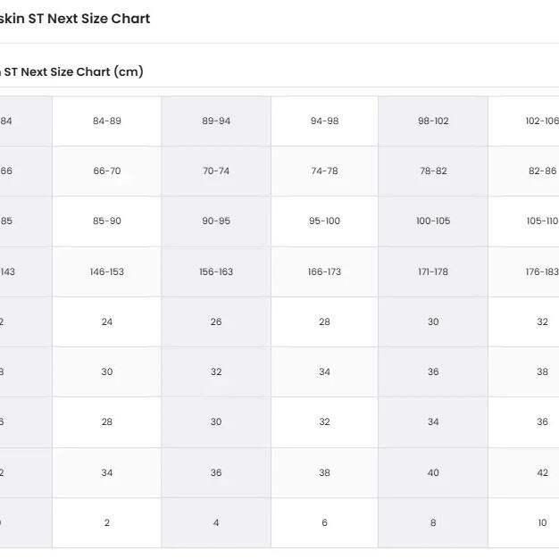This screenshot has height=559, width=559.
Task: Select the 166-173 height cell
Action: 324,271
